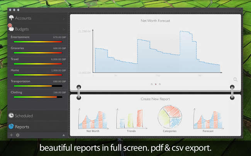251x156 pixels.
Task: Open the Accounts tree icon
Action: point(11,18)
